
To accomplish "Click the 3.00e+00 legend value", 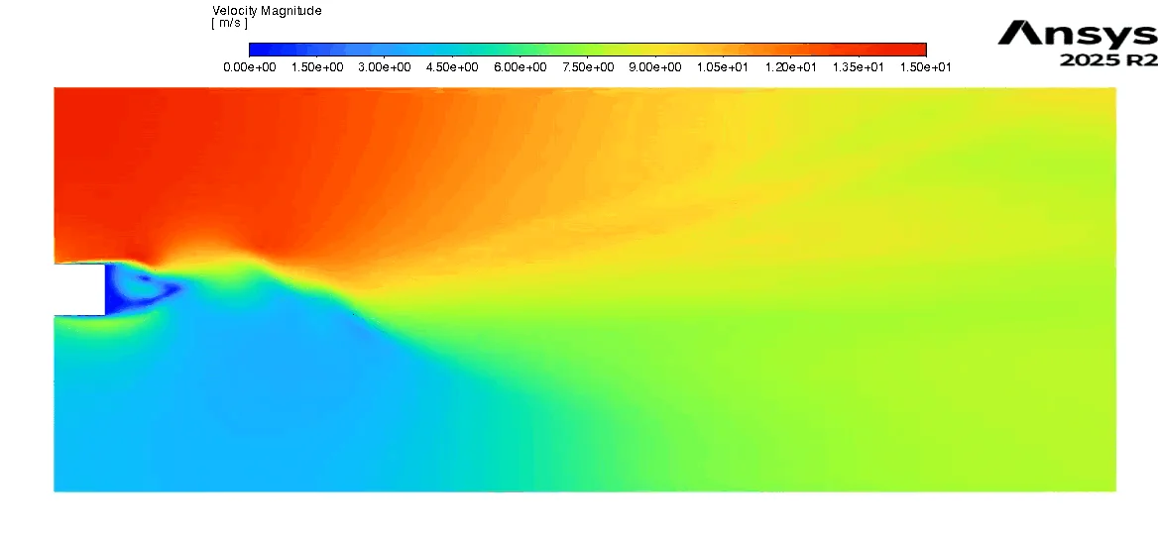I will click(385, 67).
